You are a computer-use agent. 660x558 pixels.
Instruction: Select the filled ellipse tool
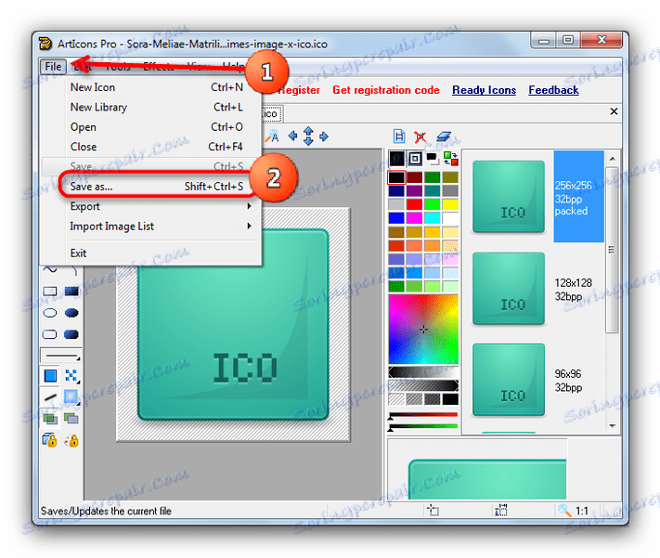[x=71, y=313]
